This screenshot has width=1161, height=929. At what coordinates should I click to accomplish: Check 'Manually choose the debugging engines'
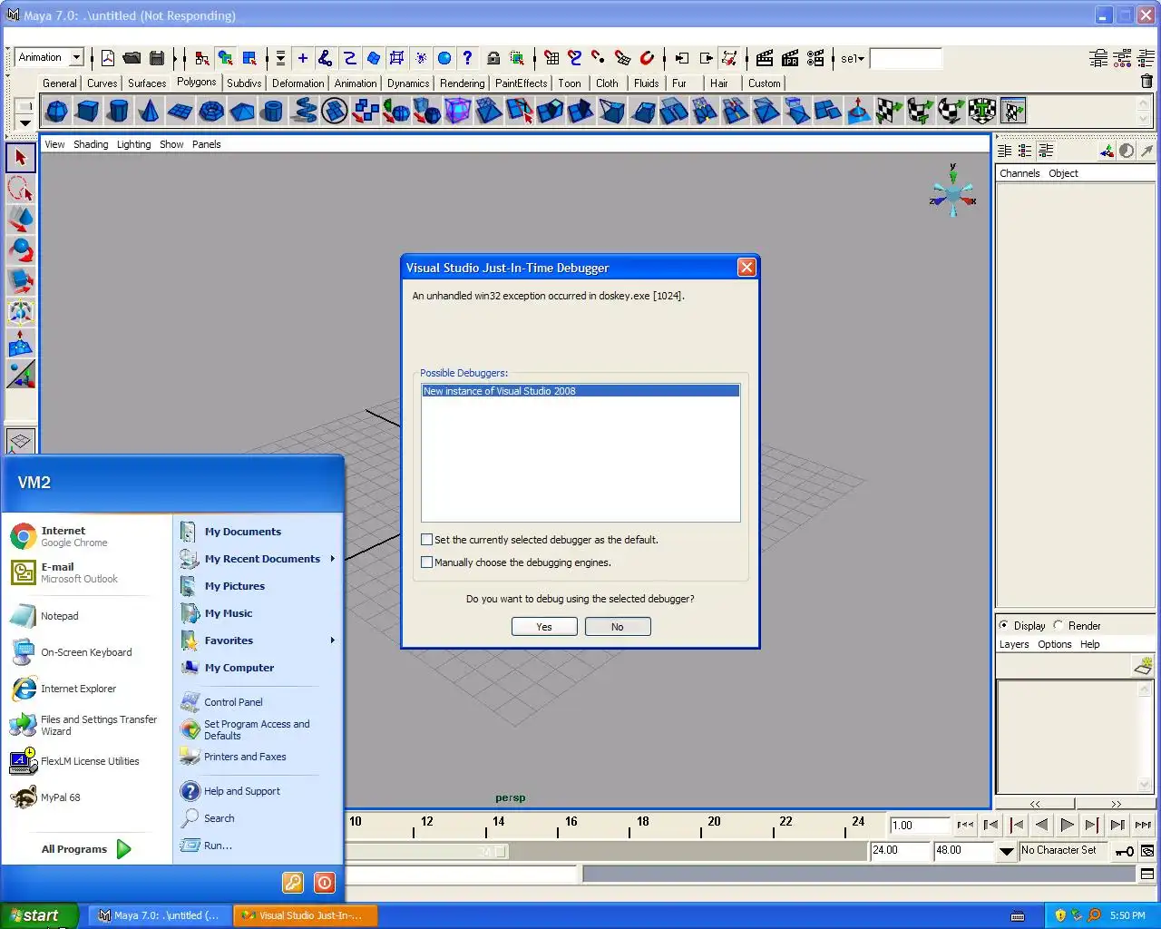[426, 562]
